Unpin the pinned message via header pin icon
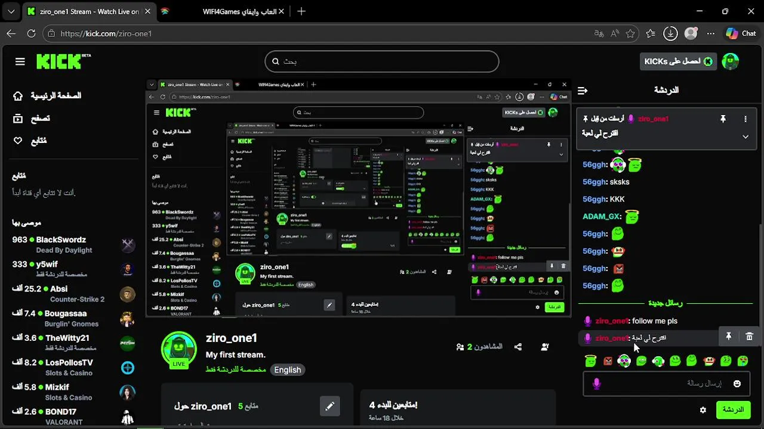Screen dimensions: 764x429 [723, 119]
